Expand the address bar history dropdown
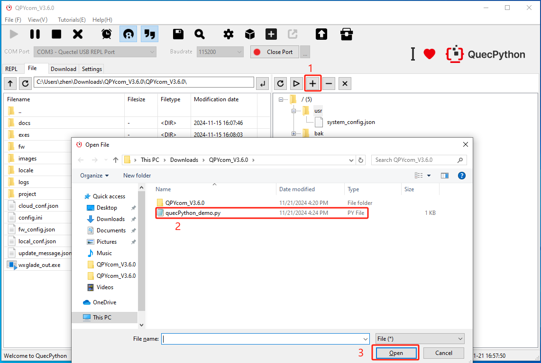This screenshot has width=541, height=363. click(x=351, y=160)
